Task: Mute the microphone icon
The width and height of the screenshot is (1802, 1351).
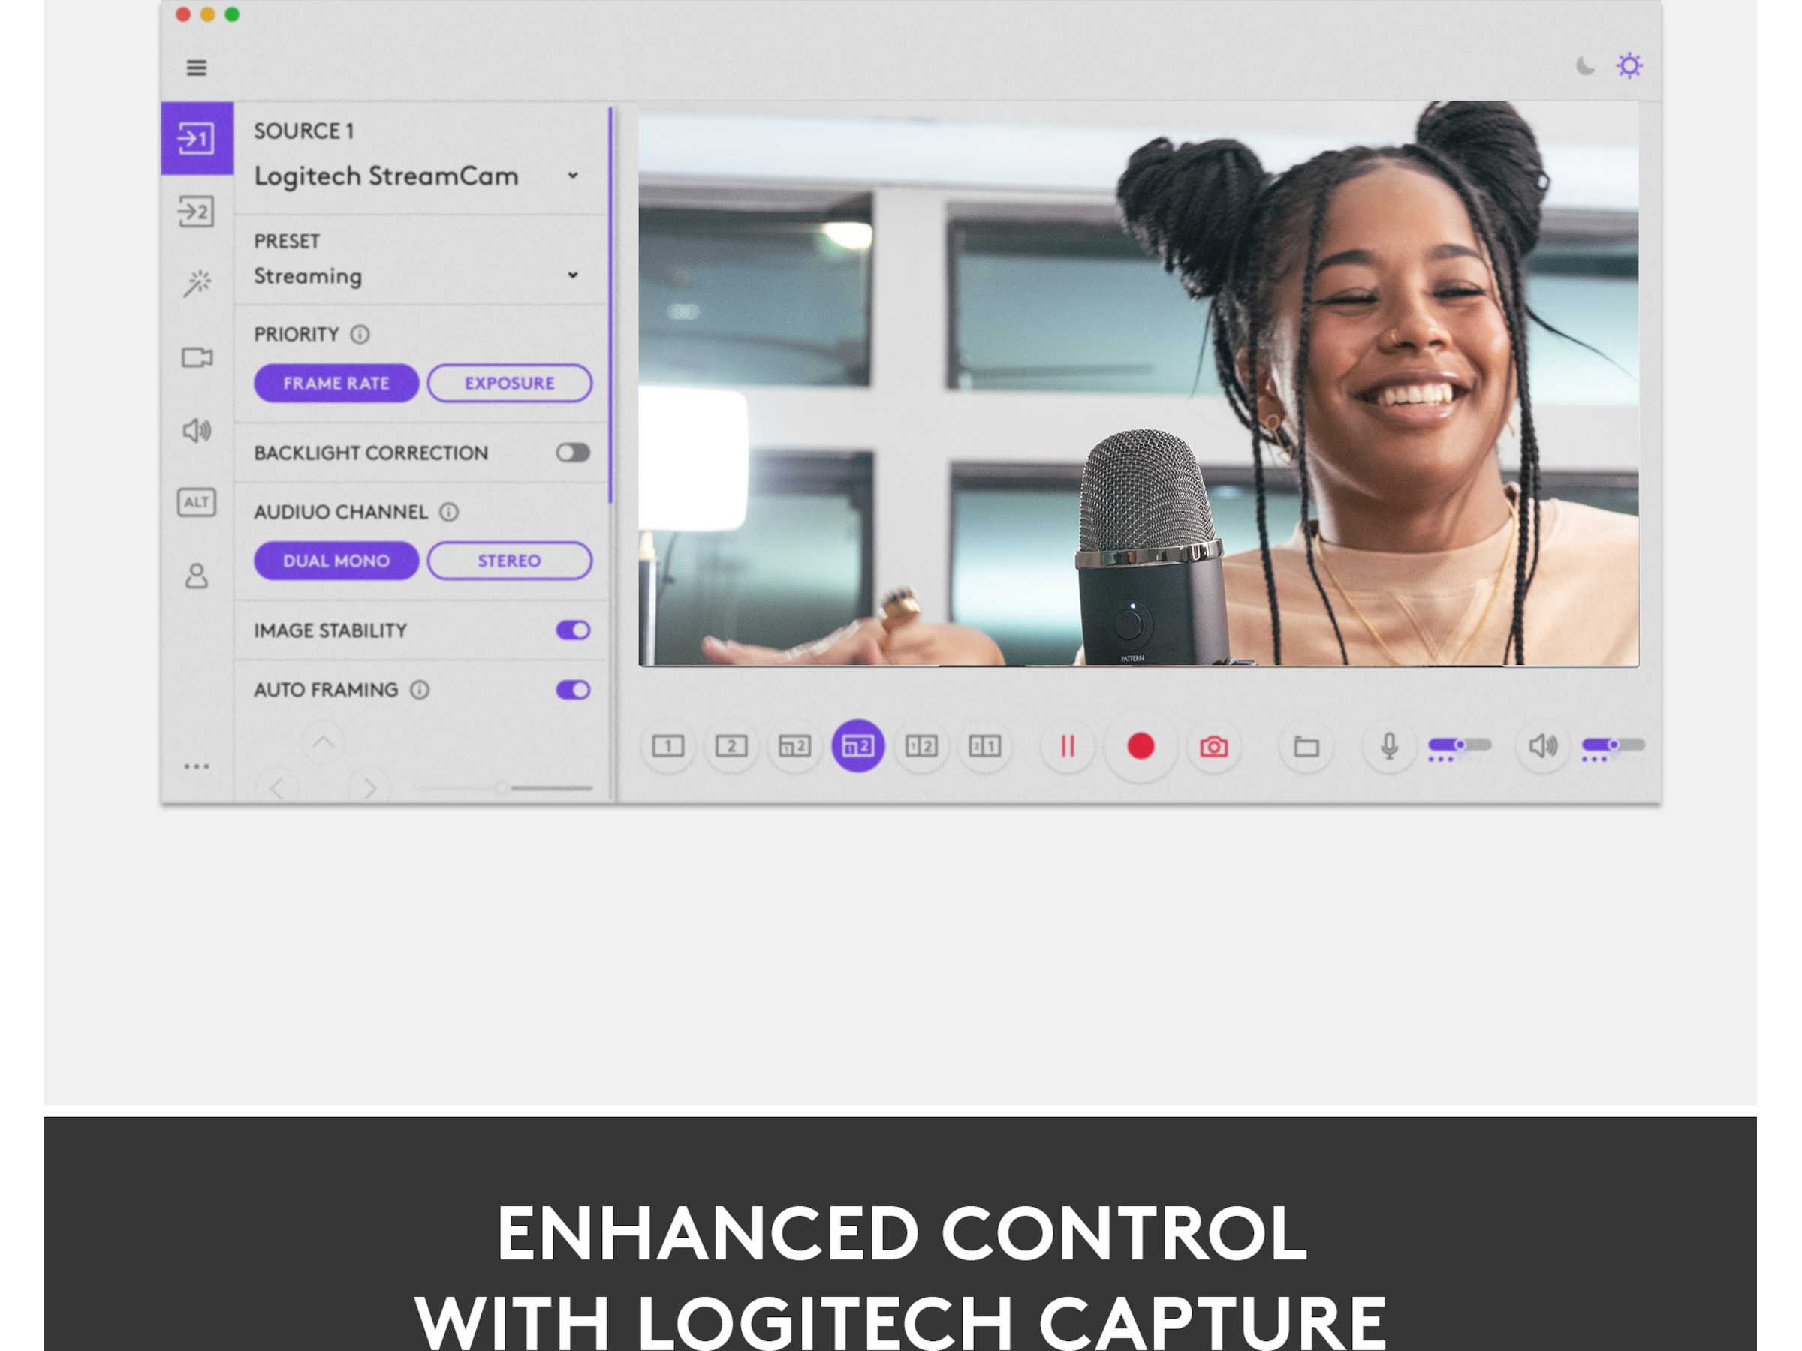Action: [x=1389, y=746]
